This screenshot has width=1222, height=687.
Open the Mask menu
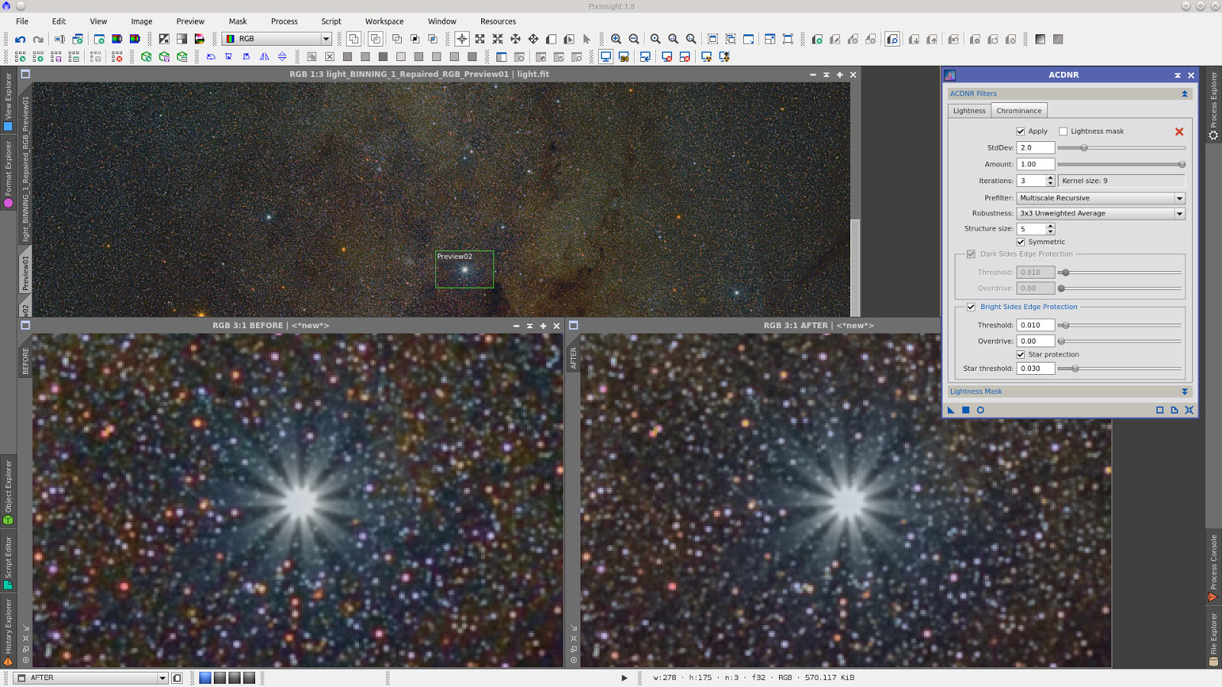coord(238,21)
